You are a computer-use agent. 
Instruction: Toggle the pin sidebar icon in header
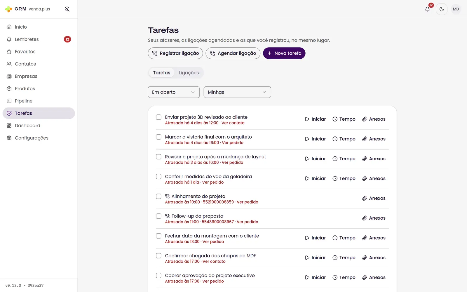pos(67,9)
